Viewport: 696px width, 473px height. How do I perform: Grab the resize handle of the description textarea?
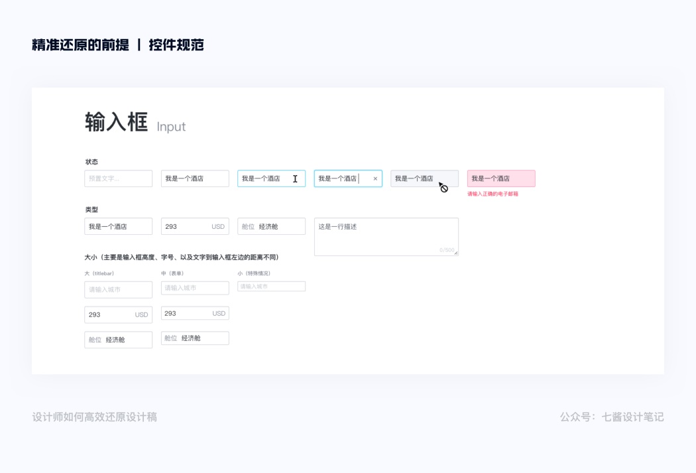[456, 253]
